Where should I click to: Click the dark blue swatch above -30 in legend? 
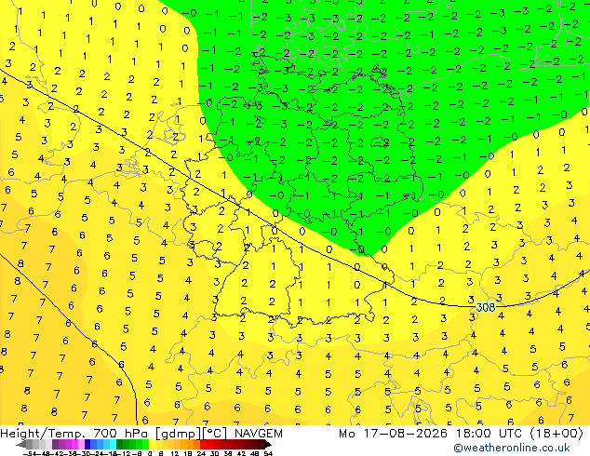click(87, 444)
